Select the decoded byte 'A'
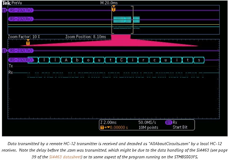This screenshot has height=163, width=229. coord(66,60)
